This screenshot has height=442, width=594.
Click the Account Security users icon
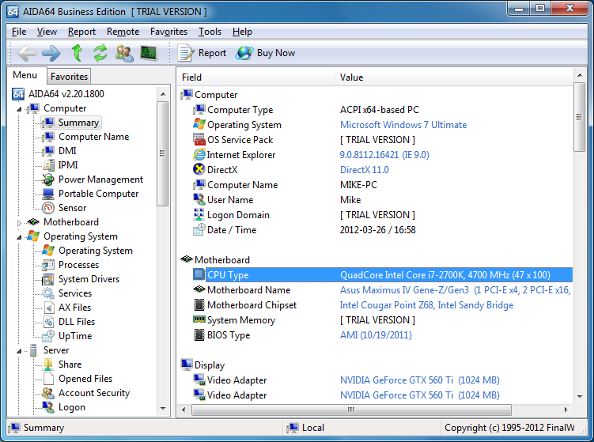pyautogui.click(x=48, y=393)
